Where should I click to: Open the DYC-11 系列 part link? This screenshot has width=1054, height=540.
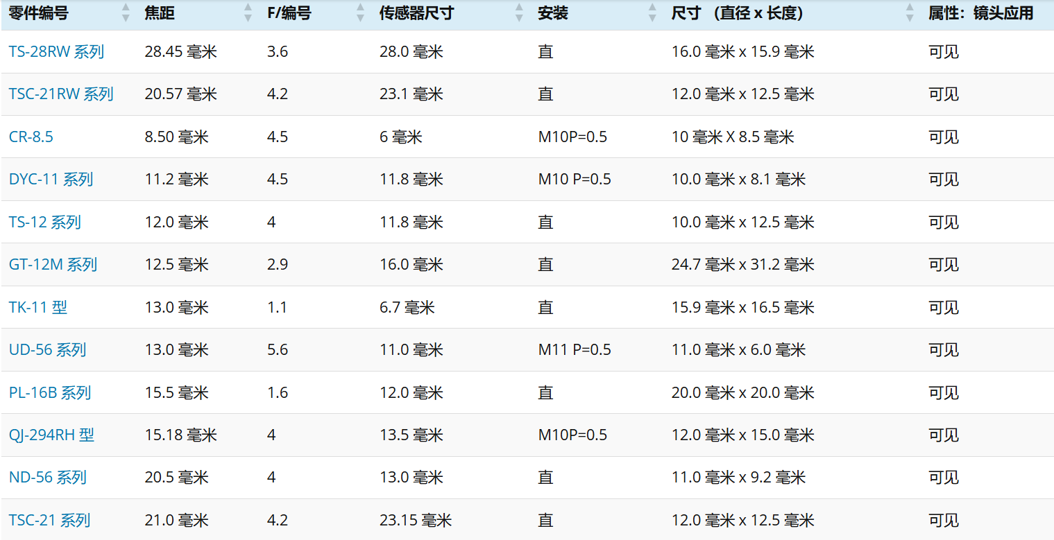(51, 179)
